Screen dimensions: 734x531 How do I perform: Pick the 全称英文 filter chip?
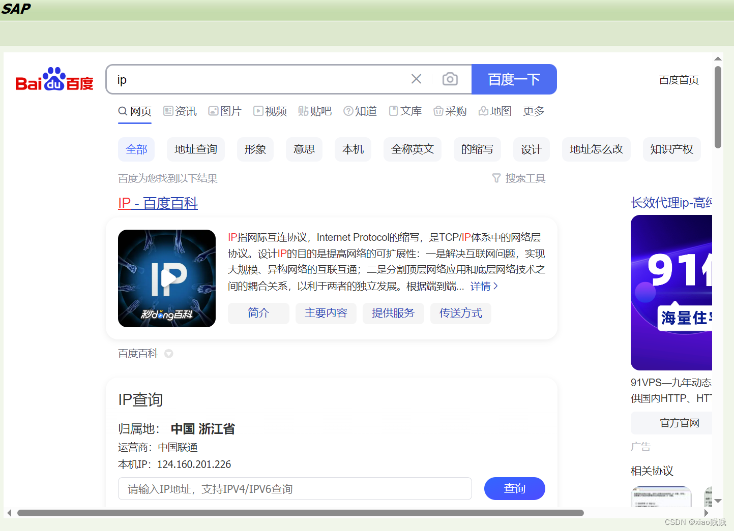coord(413,149)
